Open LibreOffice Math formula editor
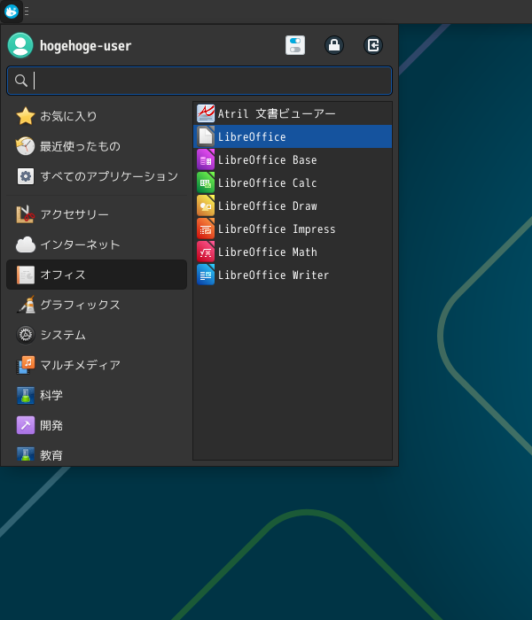532x620 pixels. coord(267,252)
